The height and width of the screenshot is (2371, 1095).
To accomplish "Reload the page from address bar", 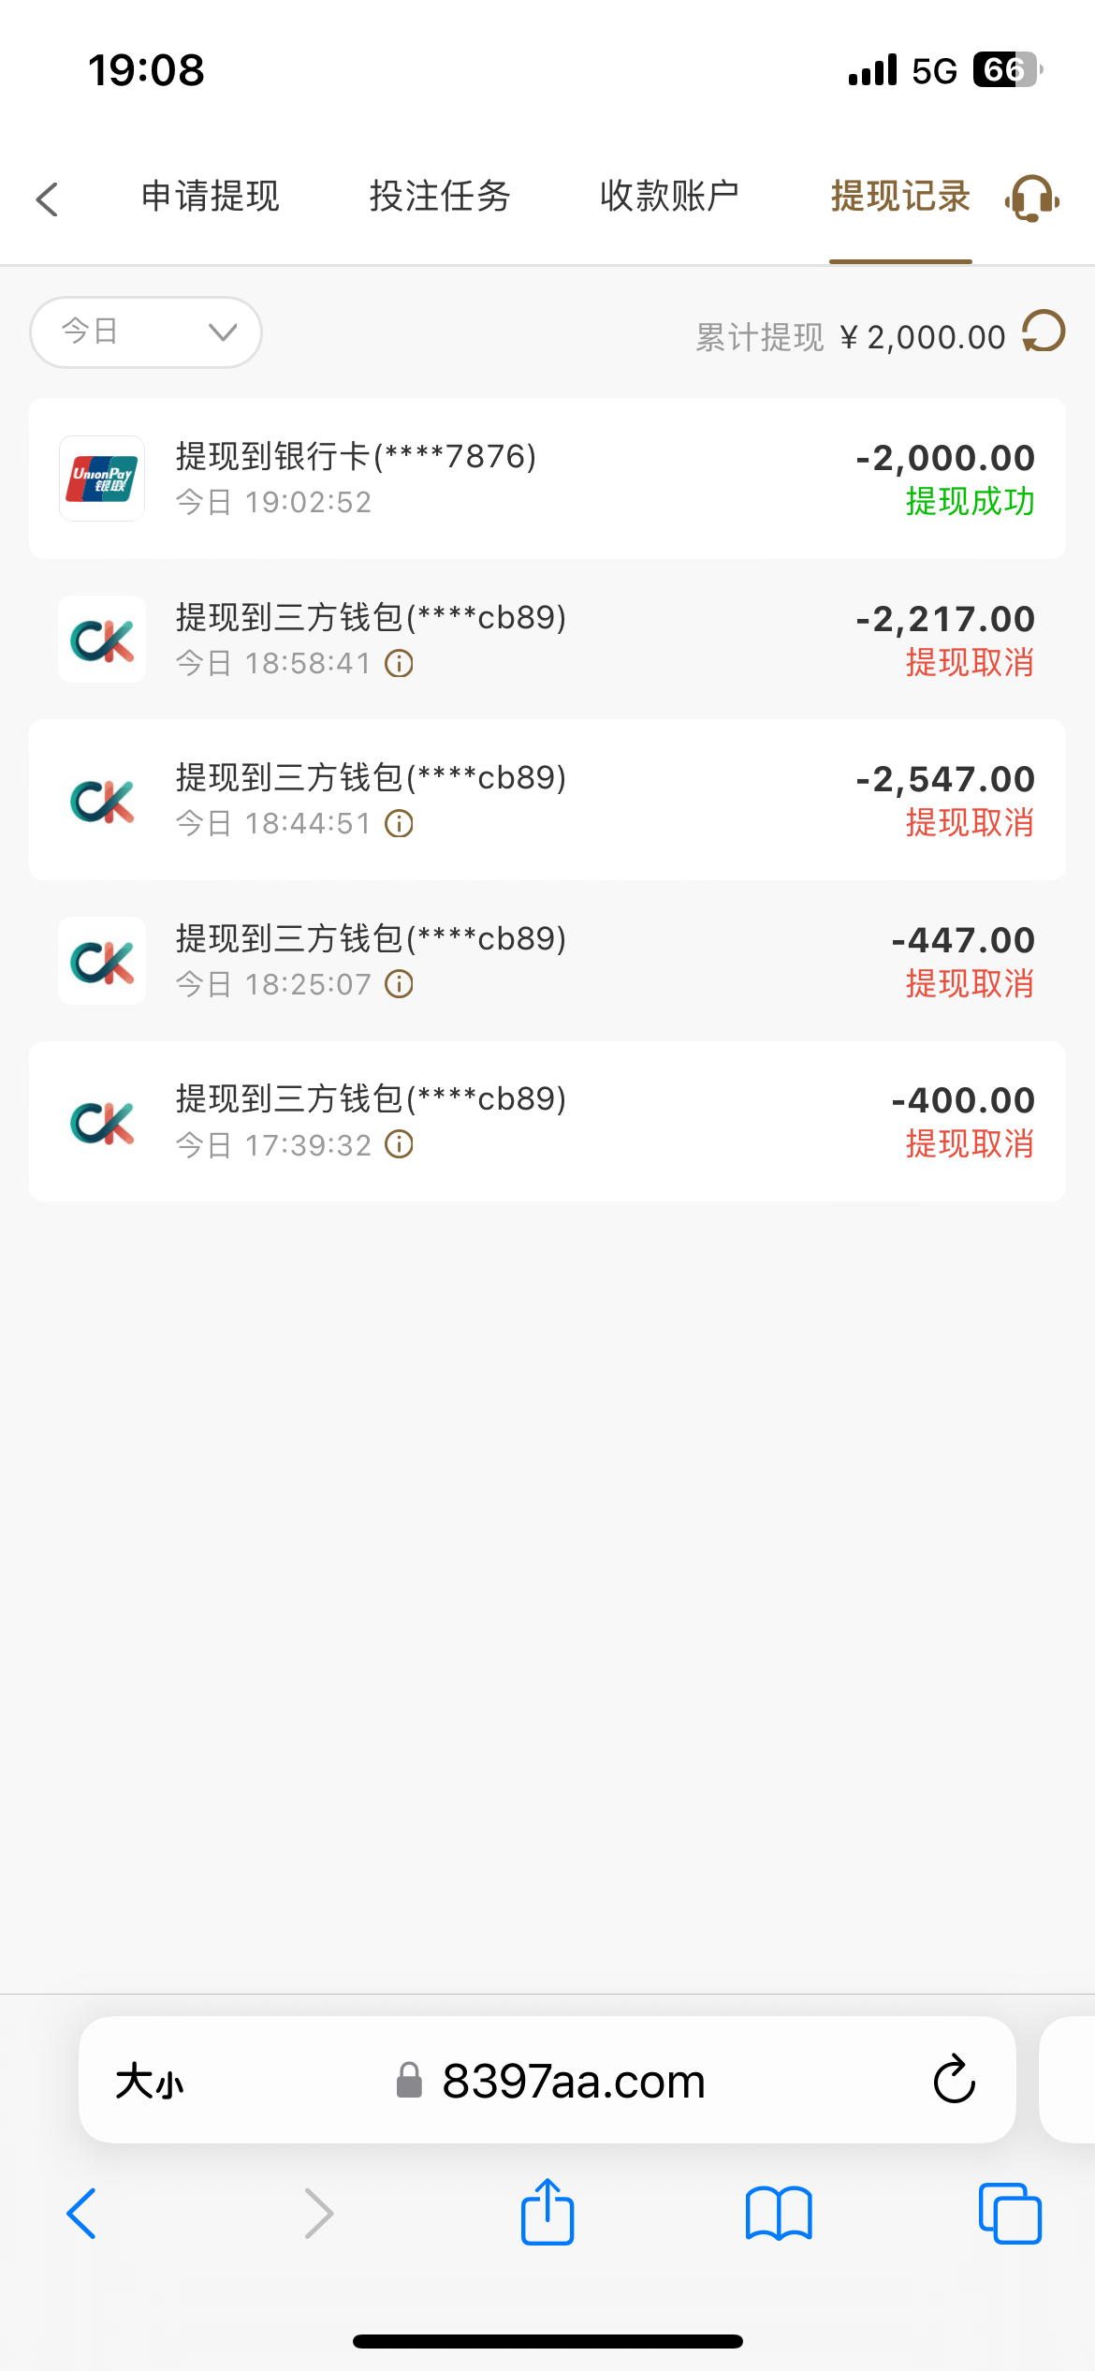I will click(x=954, y=2080).
